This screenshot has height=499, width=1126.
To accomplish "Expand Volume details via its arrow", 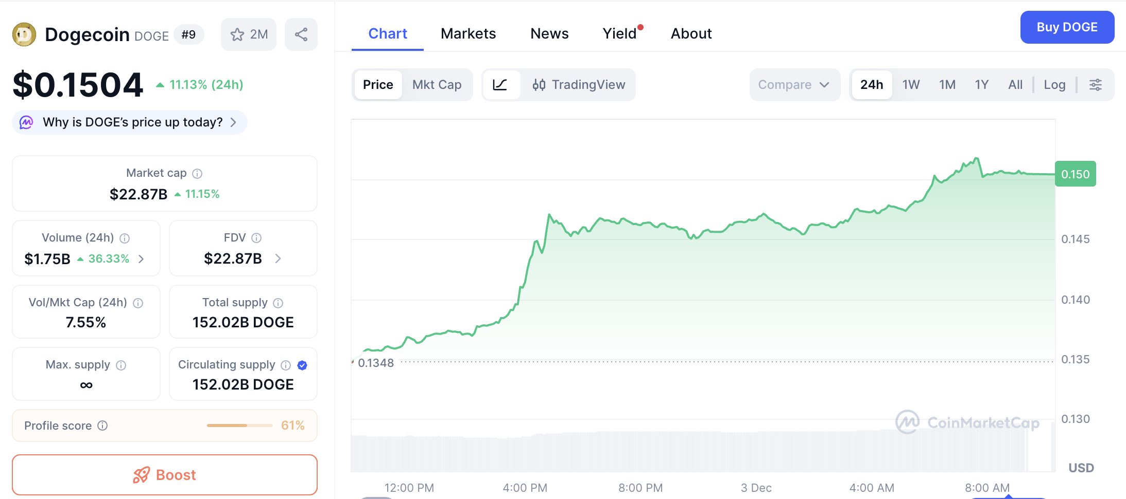I will click(141, 260).
